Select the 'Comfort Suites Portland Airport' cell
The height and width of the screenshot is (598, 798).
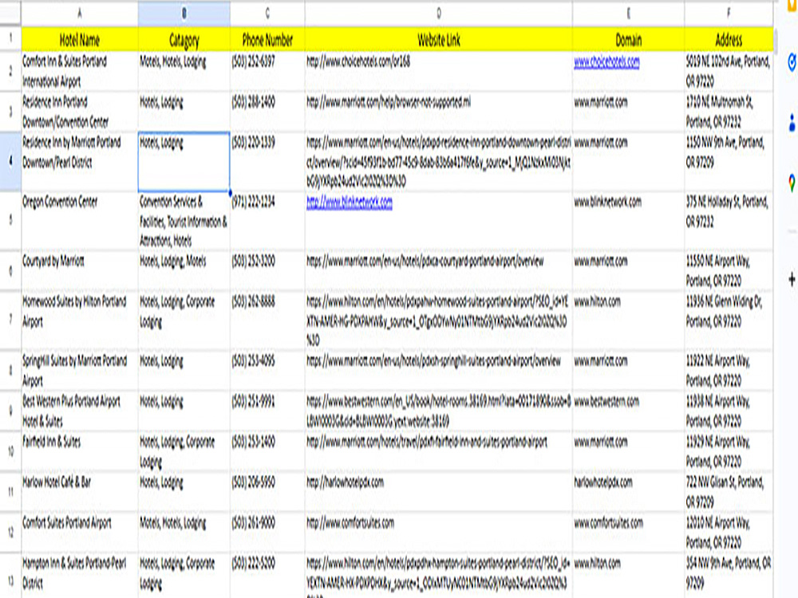pyautogui.click(x=79, y=532)
